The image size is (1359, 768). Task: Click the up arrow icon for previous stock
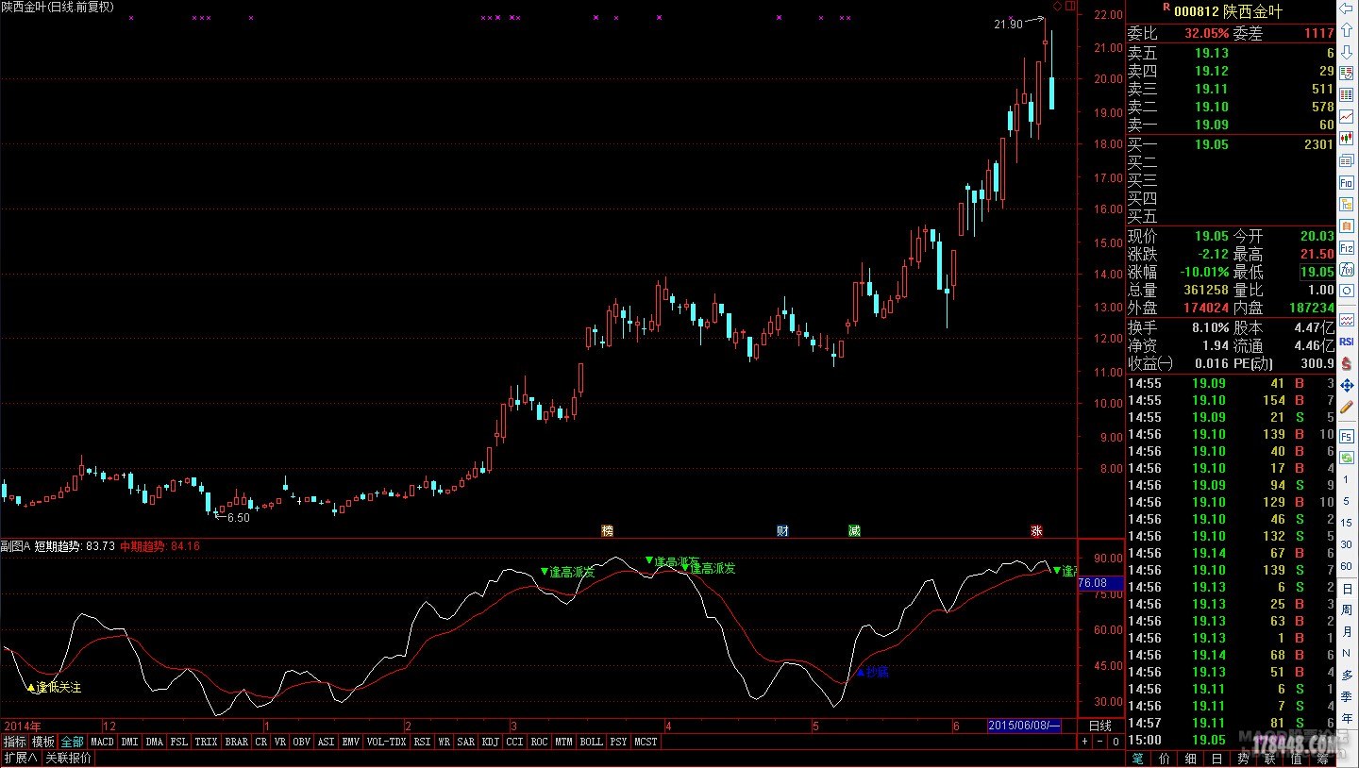1347,29
